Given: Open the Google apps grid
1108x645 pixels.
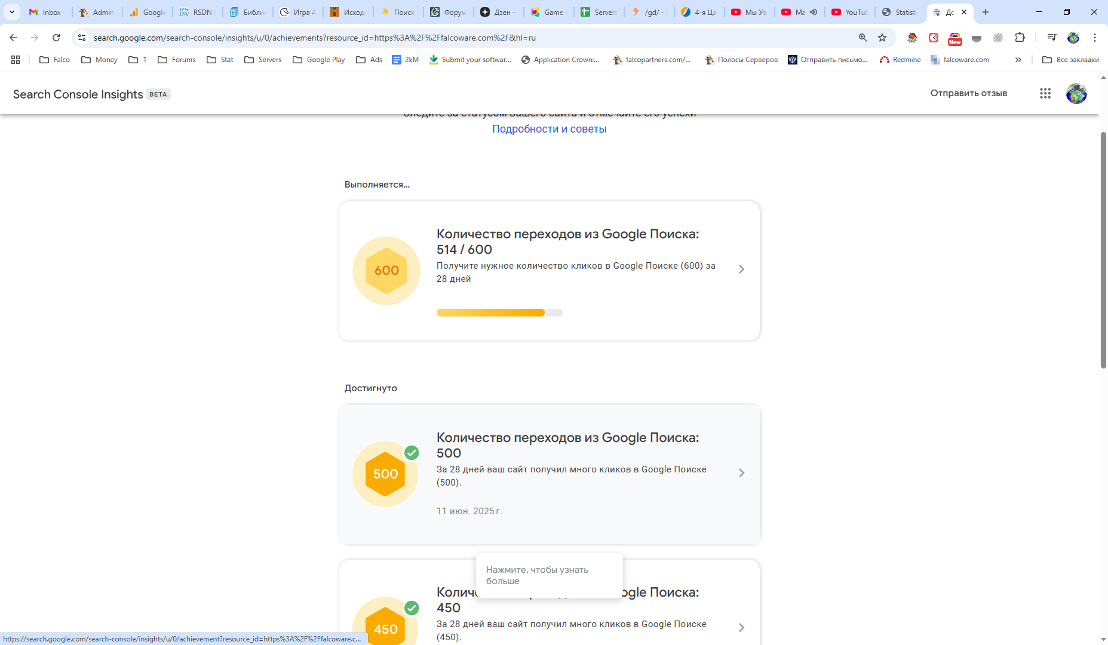Looking at the screenshot, I should pos(1045,93).
